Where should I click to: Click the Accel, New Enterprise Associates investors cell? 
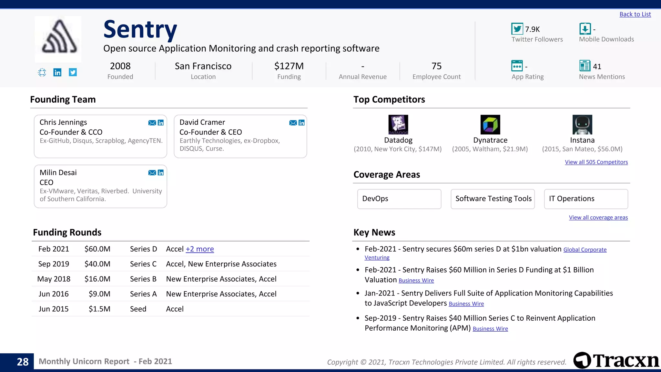[x=221, y=264]
